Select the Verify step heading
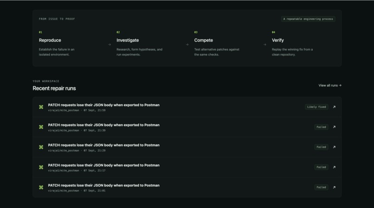This screenshot has height=208, width=374. tap(277, 40)
